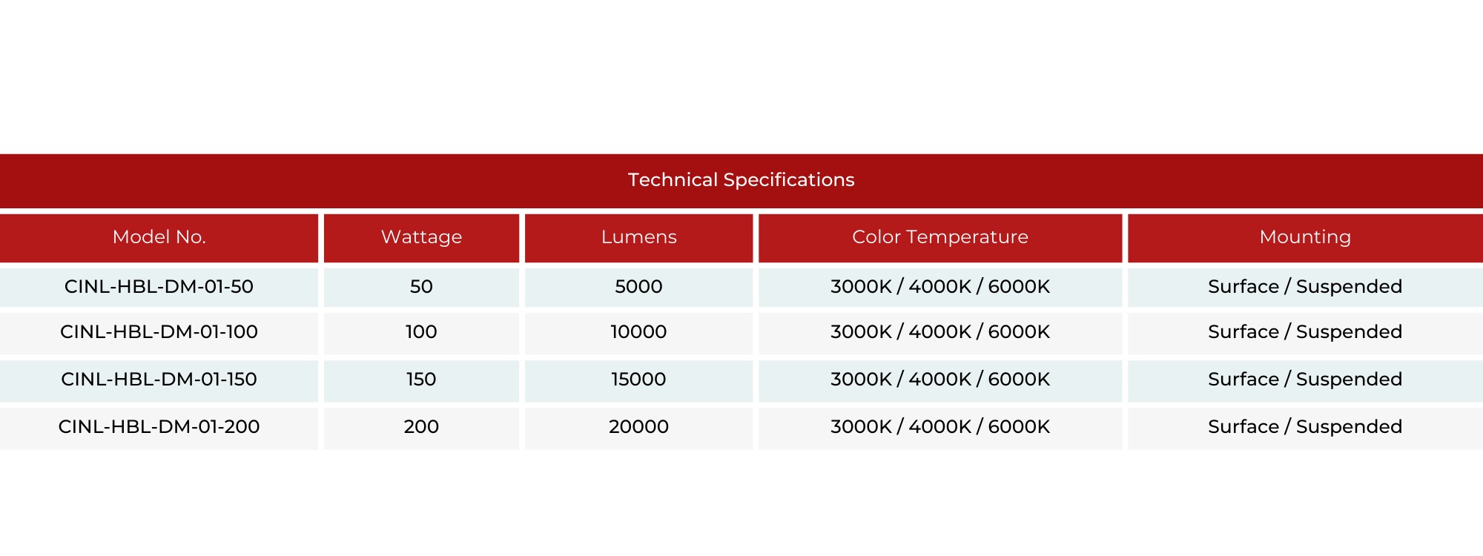Select the 200 wattage cell
1483x556 pixels.
pyautogui.click(x=421, y=428)
